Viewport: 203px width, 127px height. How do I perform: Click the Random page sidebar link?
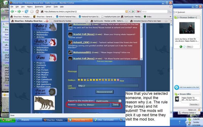(x=43, y=87)
